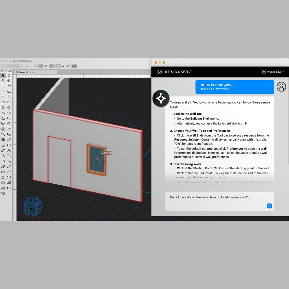Select the Rotate tool
Image resolution: width=289 pixels, height=289 pixels.
pyautogui.click(x=3, y=145)
